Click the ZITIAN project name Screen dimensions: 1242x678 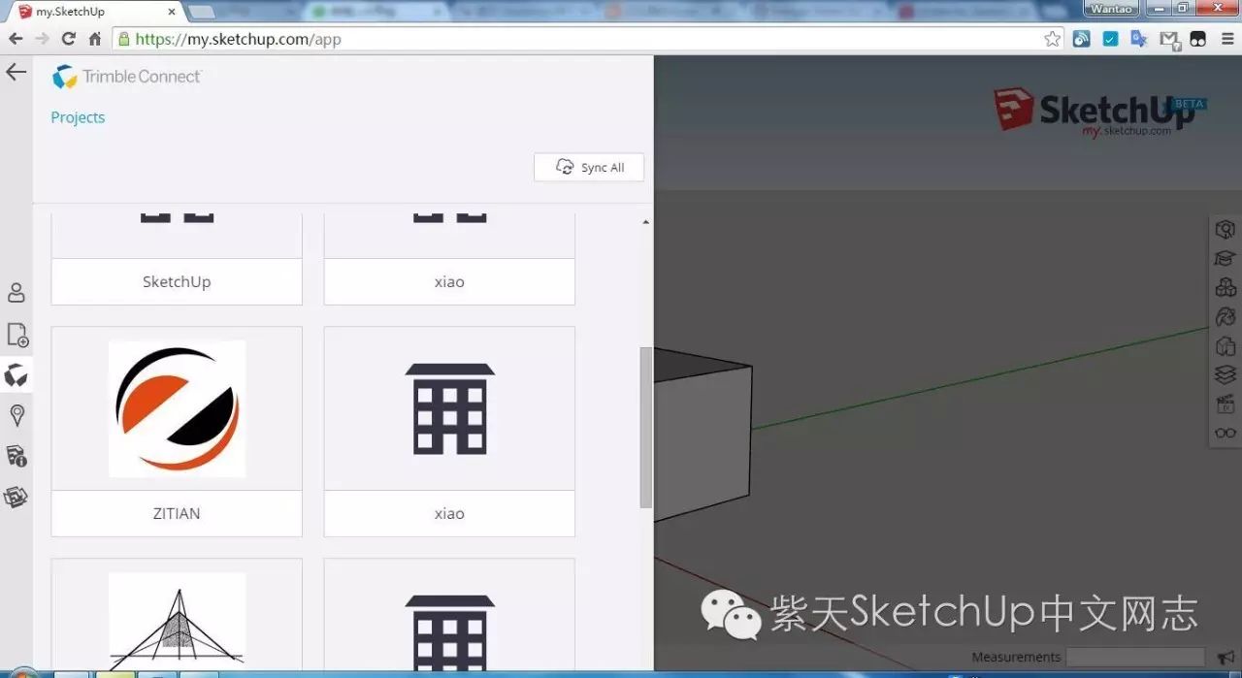coord(177,513)
